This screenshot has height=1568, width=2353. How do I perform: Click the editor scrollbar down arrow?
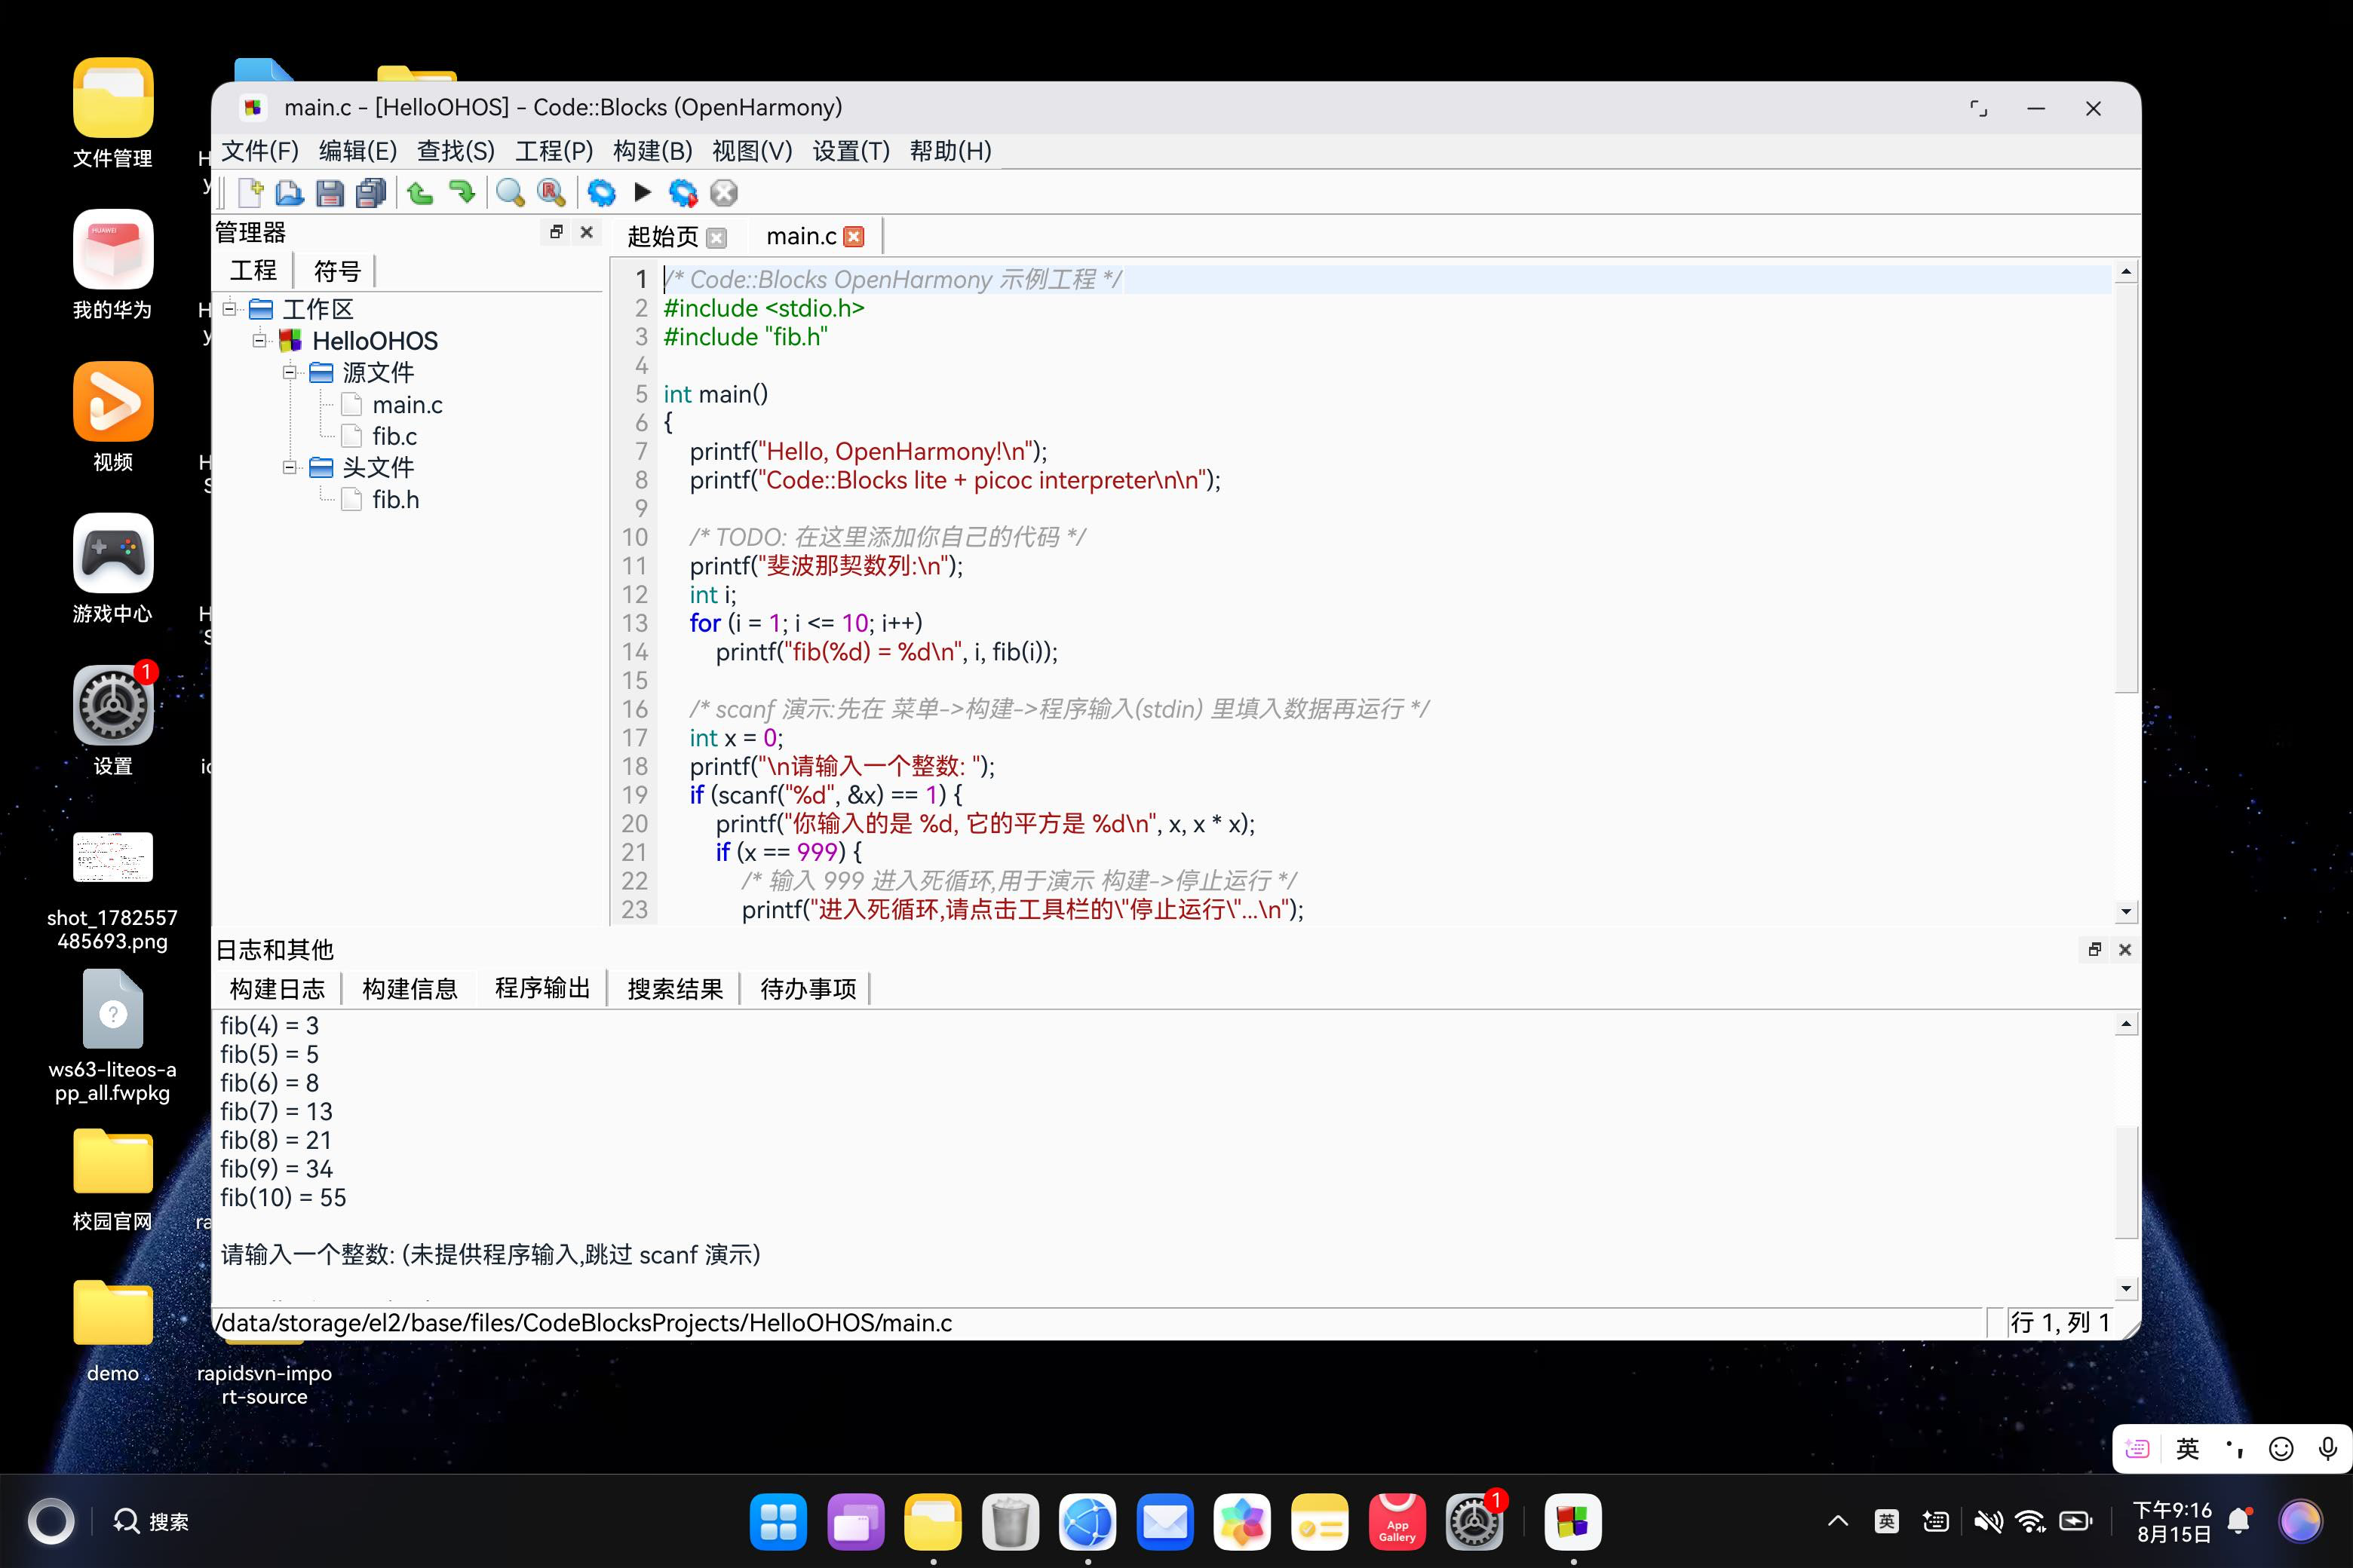click(x=2125, y=912)
